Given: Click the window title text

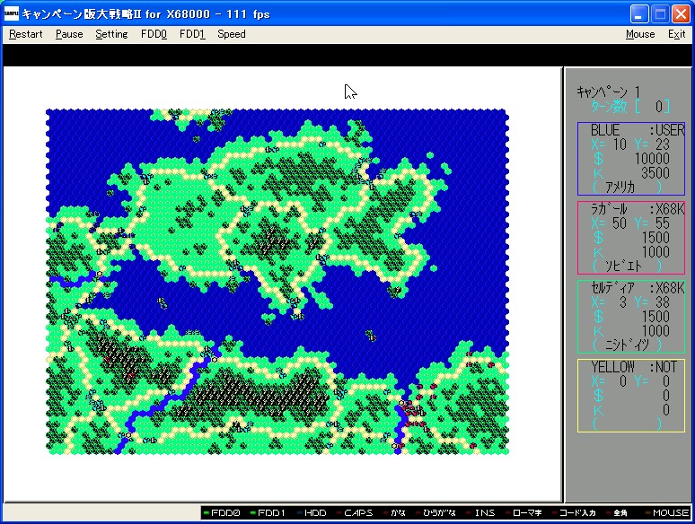Looking at the screenshot, I should 145,14.
